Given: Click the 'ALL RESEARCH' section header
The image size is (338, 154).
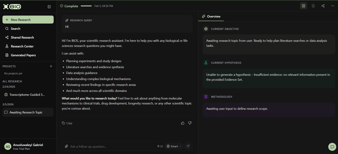Looking at the screenshot, I should click(x=12, y=81).
